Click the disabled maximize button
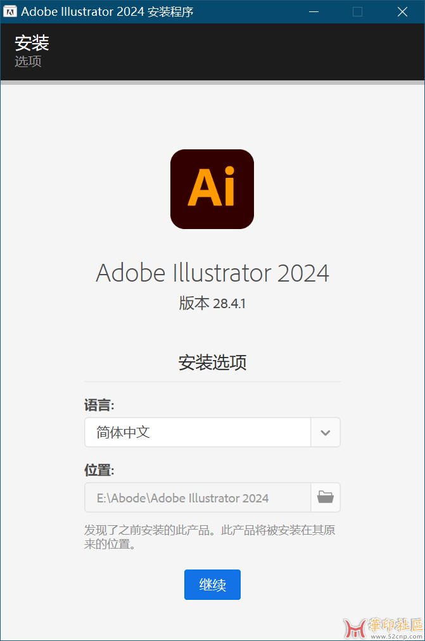Image resolution: width=425 pixels, height=641 pixels. (x=357, y=12)
